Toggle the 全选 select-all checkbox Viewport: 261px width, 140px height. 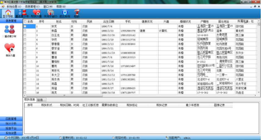pyautogui.click(x=25, y=22)
